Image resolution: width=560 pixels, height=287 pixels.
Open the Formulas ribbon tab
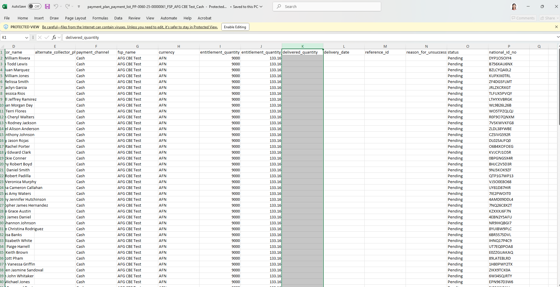[100, 18]
